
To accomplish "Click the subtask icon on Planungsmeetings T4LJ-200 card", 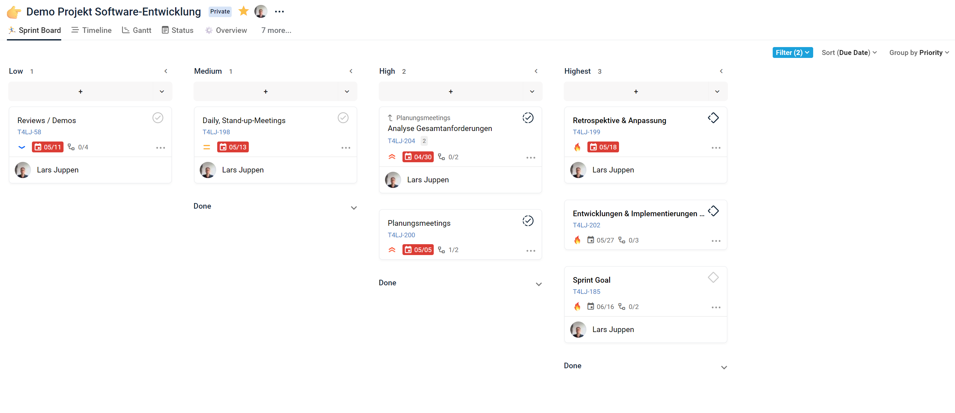I will tap(441, 249).
